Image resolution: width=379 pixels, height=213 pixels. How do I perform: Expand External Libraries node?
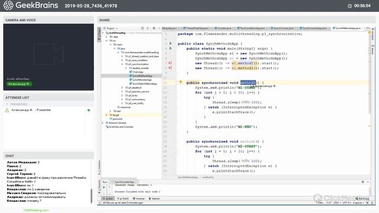click(x=103, y=122)
